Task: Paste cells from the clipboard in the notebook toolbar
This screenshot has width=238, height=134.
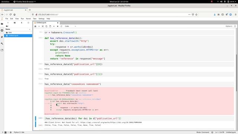Action: point(50,26)
